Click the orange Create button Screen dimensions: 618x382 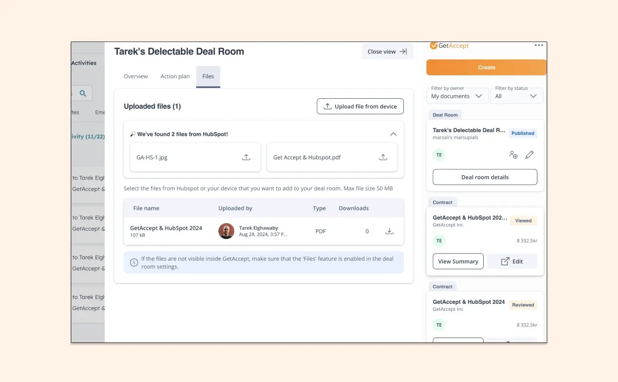(x=487, y=68)
